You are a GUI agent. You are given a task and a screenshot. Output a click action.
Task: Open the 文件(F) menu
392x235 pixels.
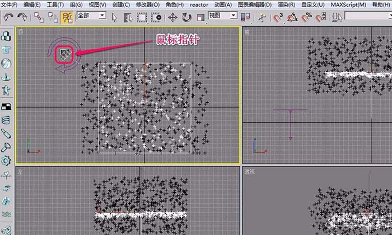tap(10, 4)
